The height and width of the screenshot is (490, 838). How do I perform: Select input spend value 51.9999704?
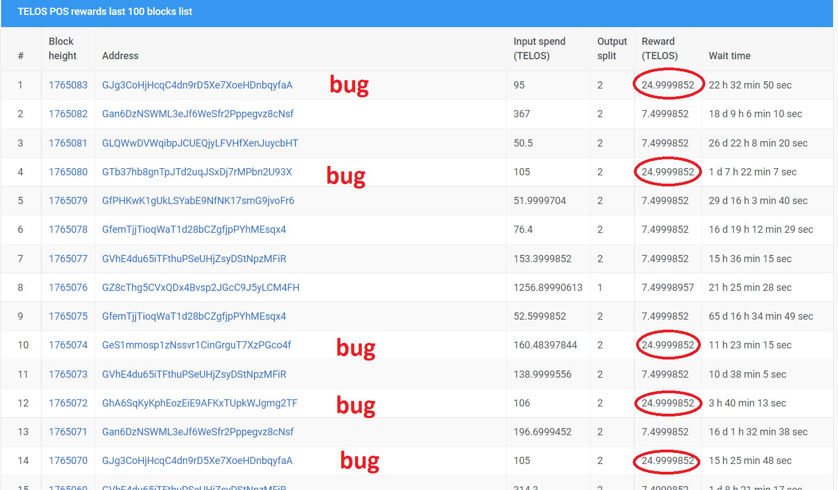[x=540, y=201]
